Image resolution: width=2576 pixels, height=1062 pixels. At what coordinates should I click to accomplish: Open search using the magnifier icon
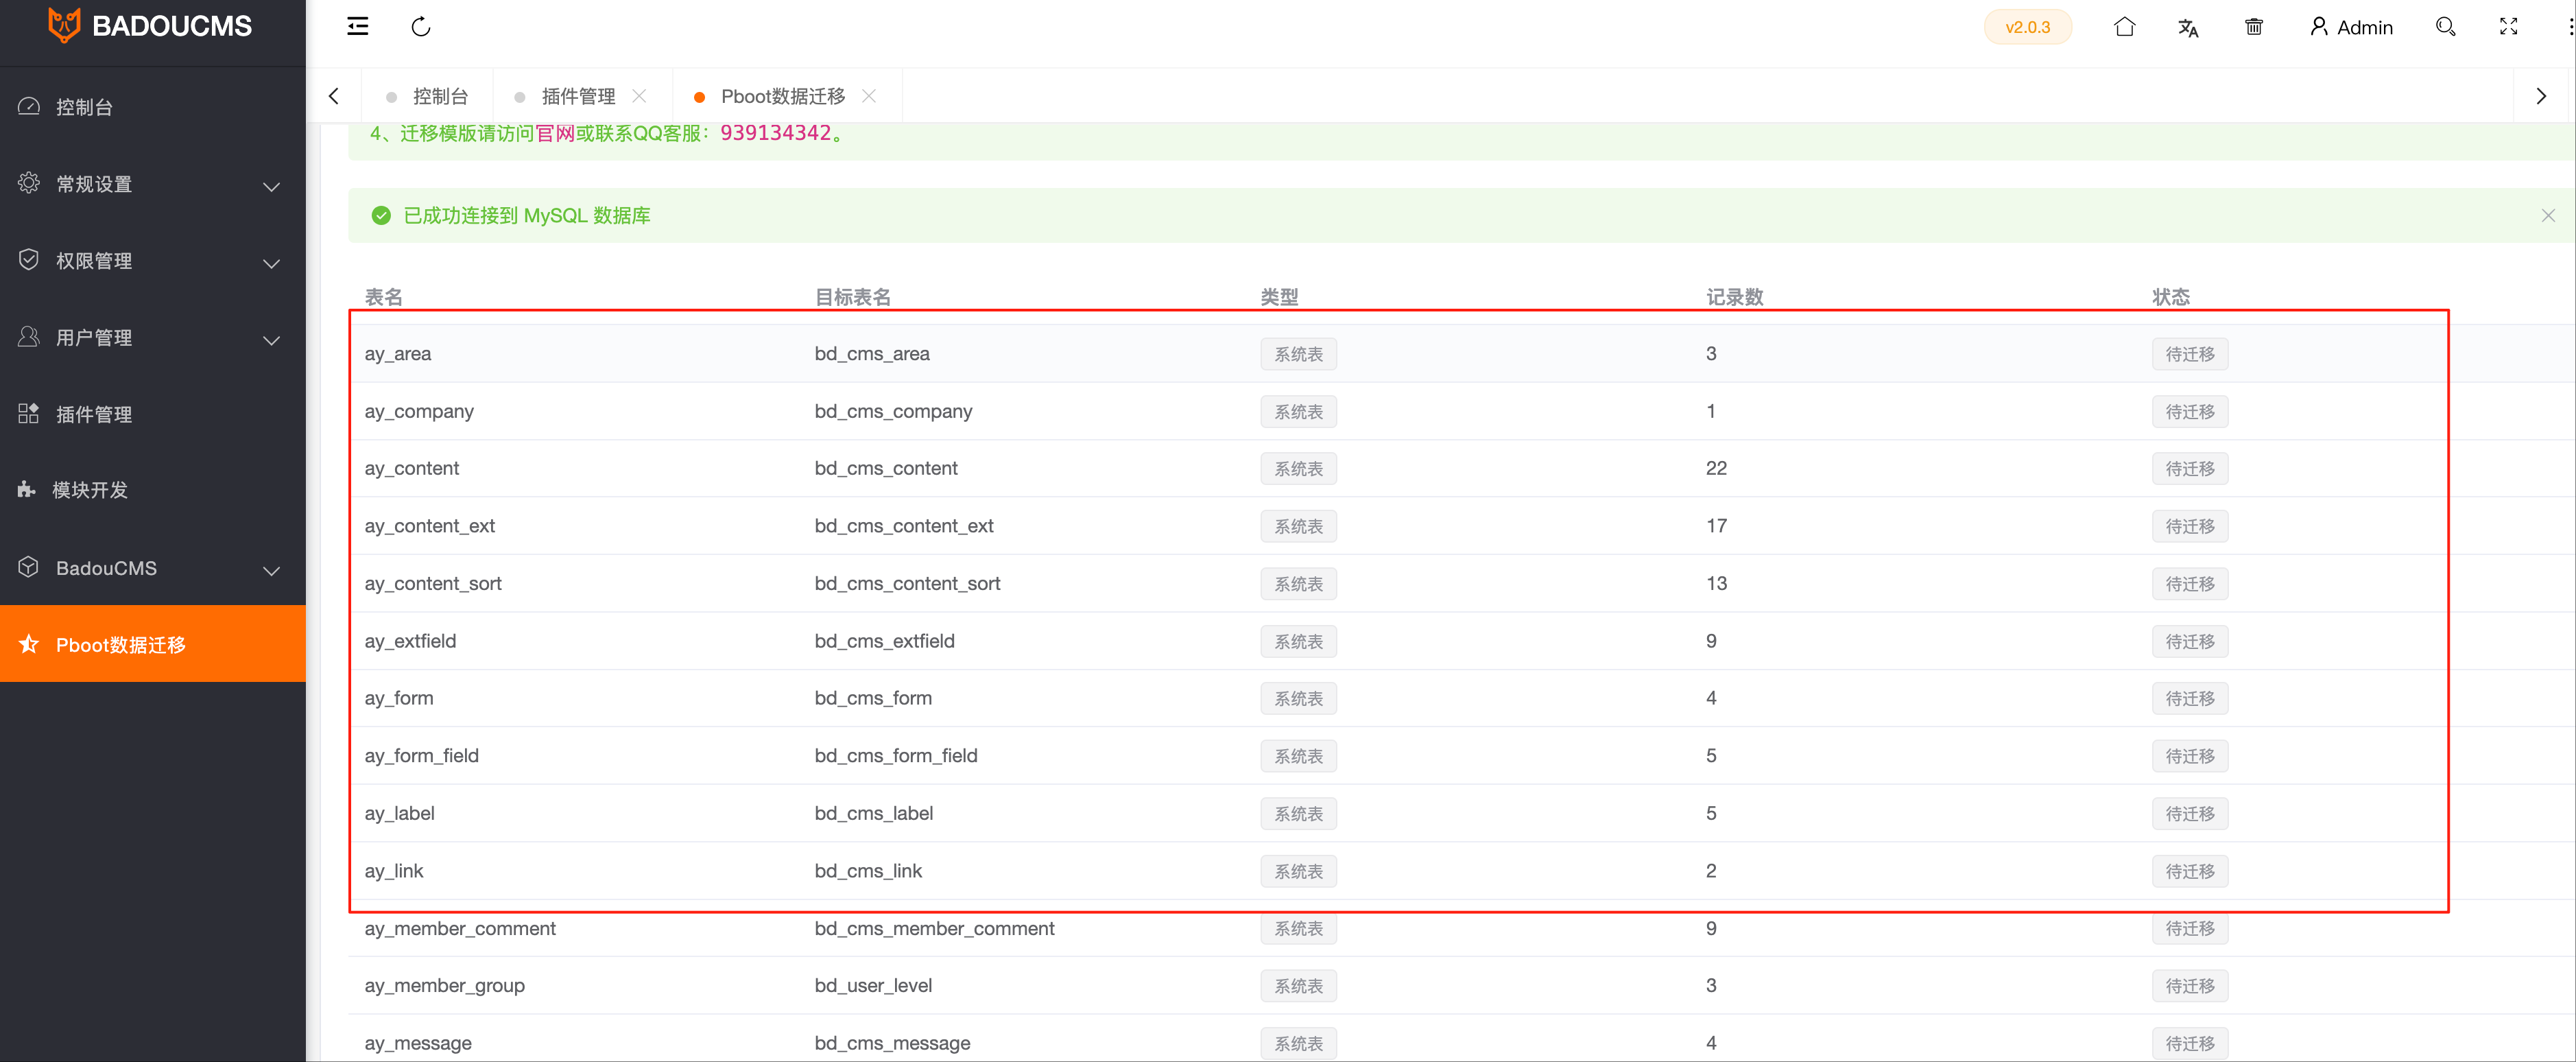(x=2446, y=26)
